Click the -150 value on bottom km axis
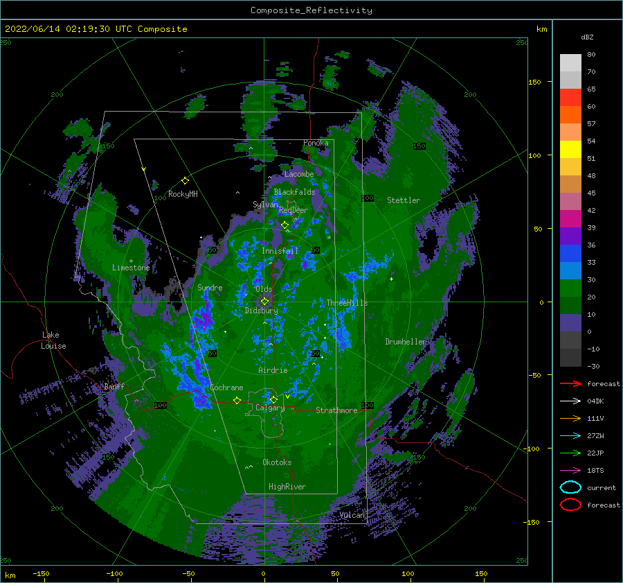 41,573
